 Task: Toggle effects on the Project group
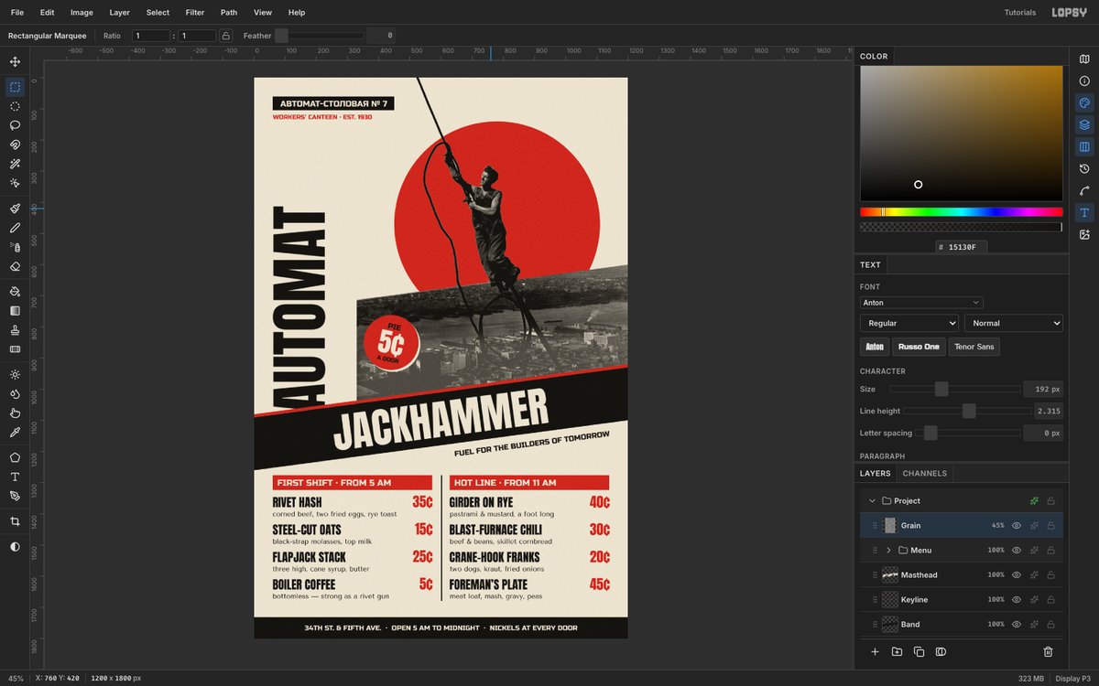point(1034,501)
